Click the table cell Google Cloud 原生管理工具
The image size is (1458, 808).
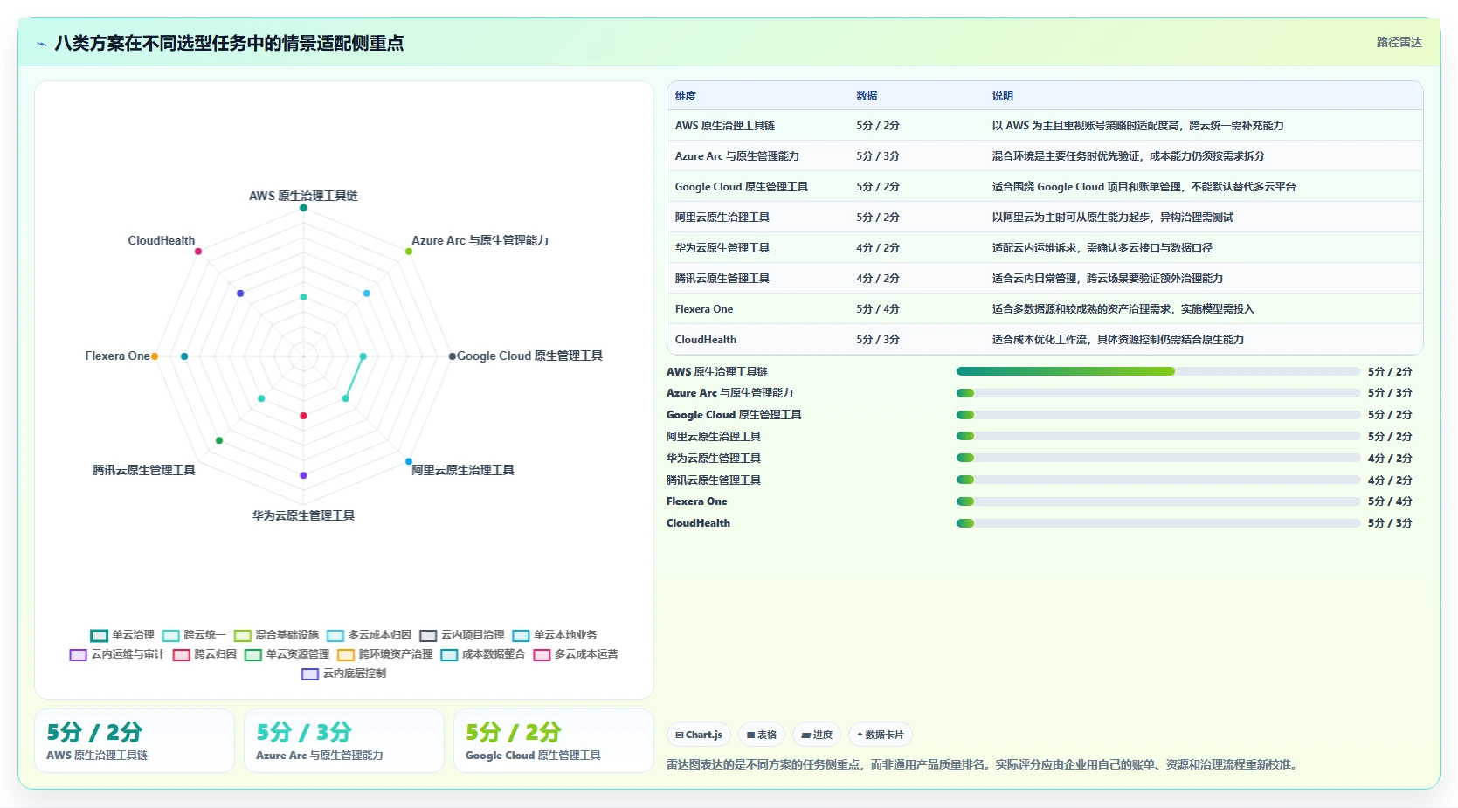742,187
